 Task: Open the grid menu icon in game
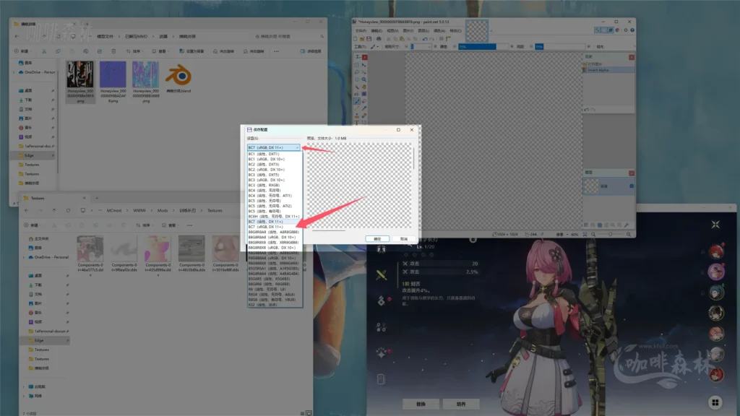pos(714,402)
